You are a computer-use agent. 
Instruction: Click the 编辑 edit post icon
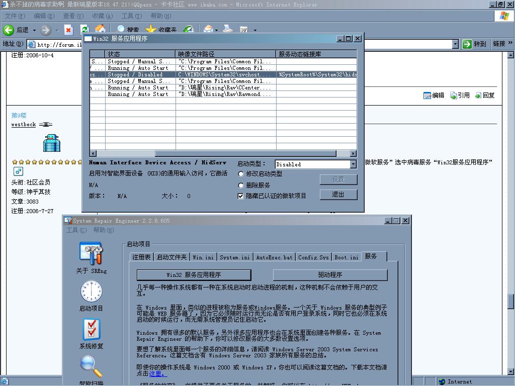pyautogui.click(x=427, y=95)
